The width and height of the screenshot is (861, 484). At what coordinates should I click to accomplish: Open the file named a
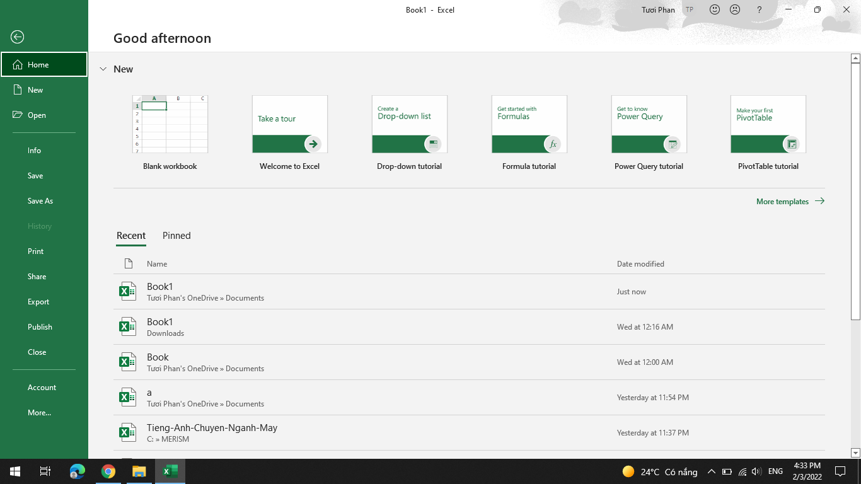pyautogui.click(x=469, y=397)
